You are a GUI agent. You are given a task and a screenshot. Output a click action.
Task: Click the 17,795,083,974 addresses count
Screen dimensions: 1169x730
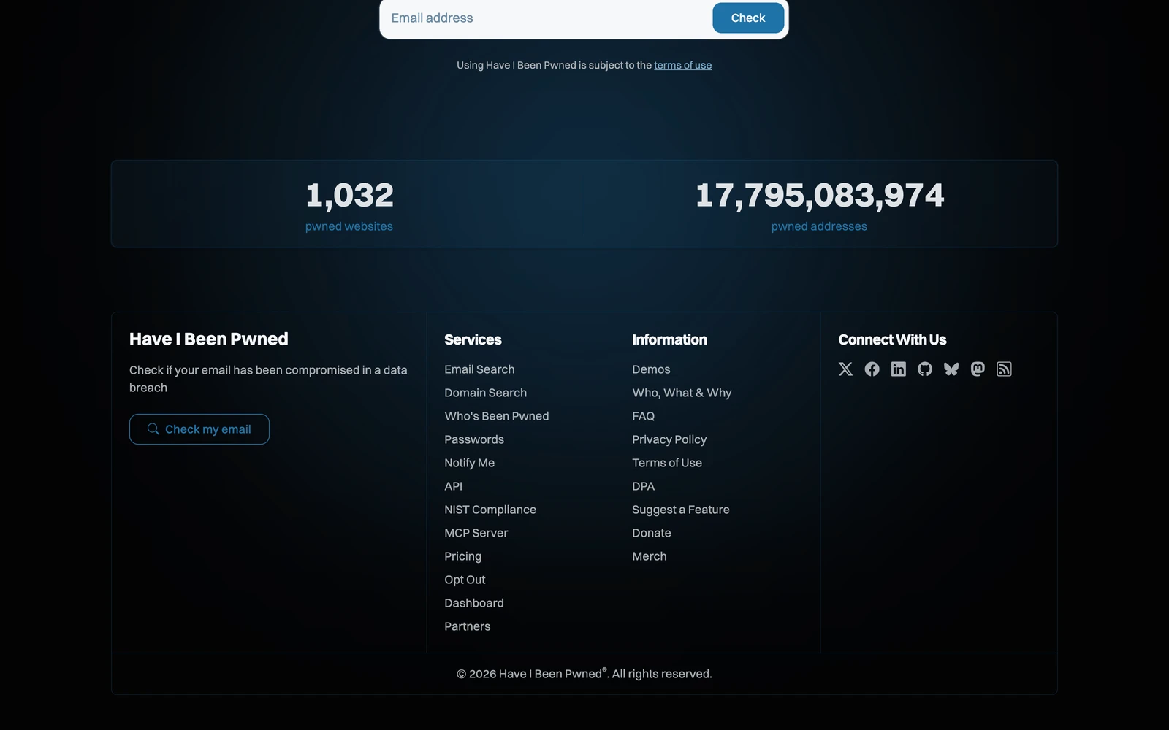click(820, 195)
